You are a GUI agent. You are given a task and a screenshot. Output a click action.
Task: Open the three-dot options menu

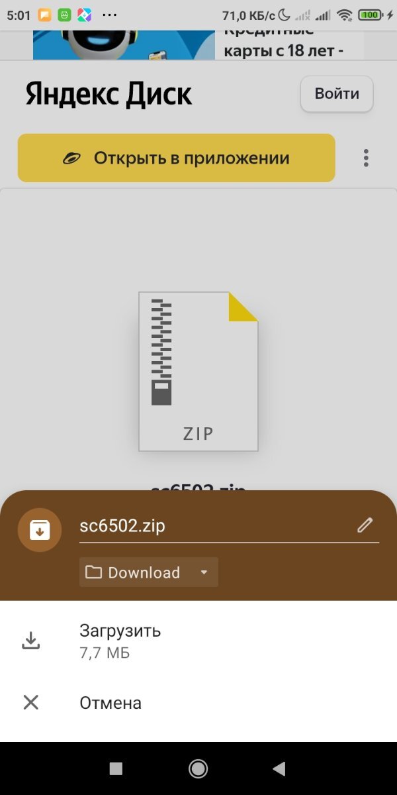tap(366, 158)
